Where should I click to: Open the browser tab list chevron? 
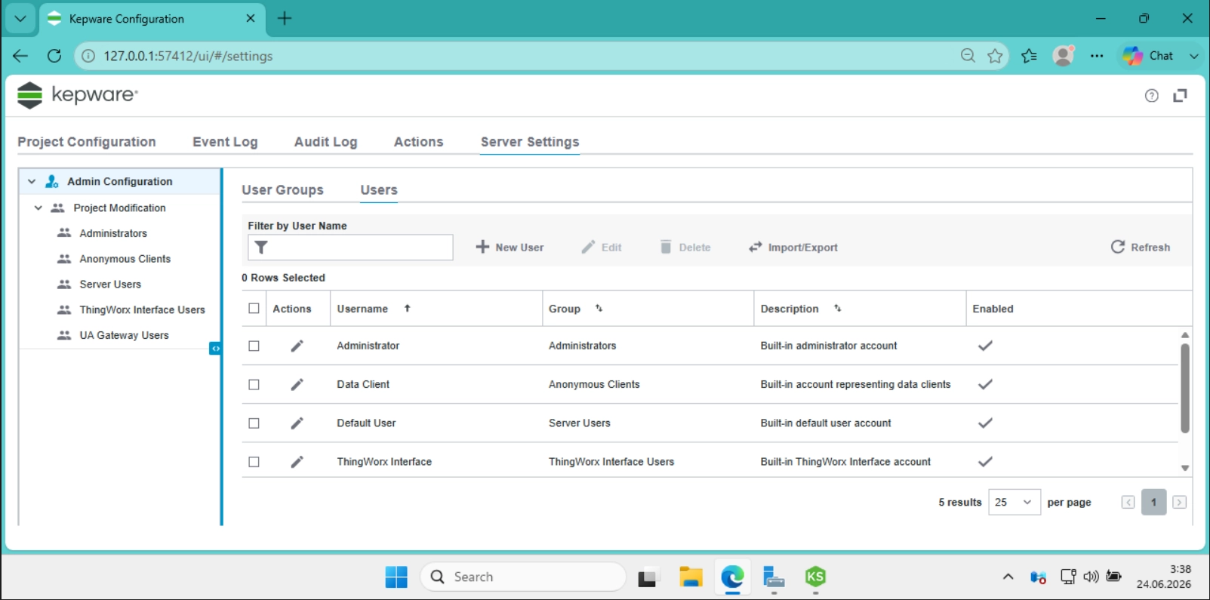[20, 19]
